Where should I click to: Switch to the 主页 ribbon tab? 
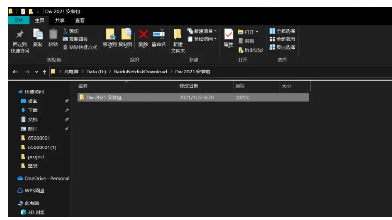coord(39,20)
